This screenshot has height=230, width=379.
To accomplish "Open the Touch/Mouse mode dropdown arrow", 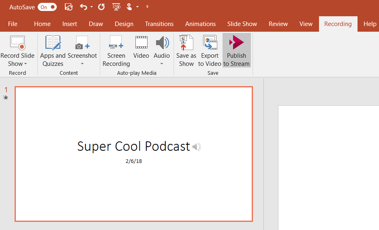I will point(137,7).
